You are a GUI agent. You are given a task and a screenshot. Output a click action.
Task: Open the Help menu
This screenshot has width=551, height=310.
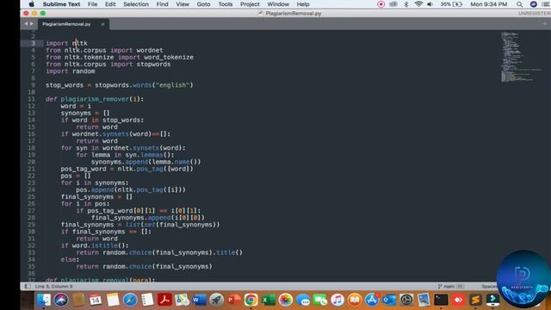click(303, 4)
